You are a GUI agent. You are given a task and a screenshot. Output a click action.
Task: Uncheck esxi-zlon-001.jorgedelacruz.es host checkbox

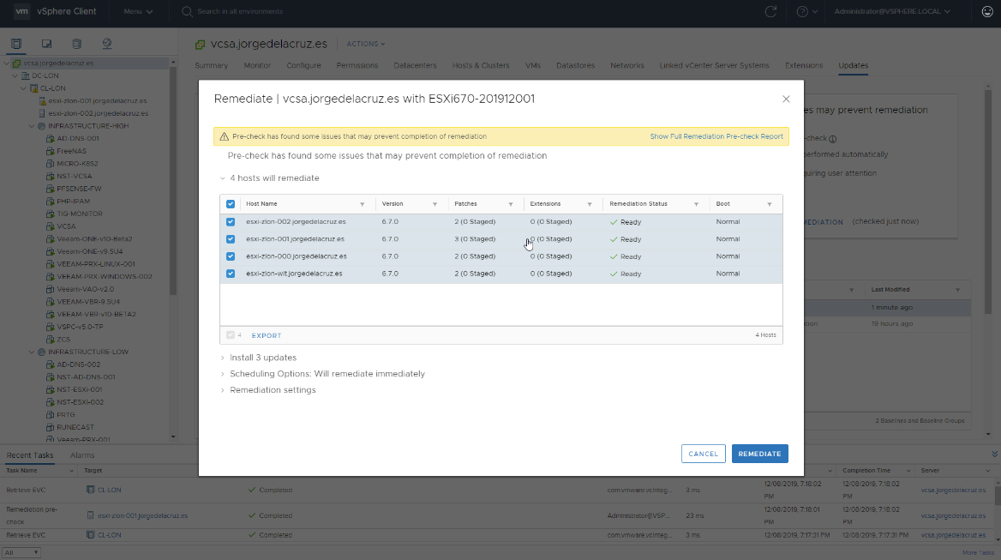[231, 238]
